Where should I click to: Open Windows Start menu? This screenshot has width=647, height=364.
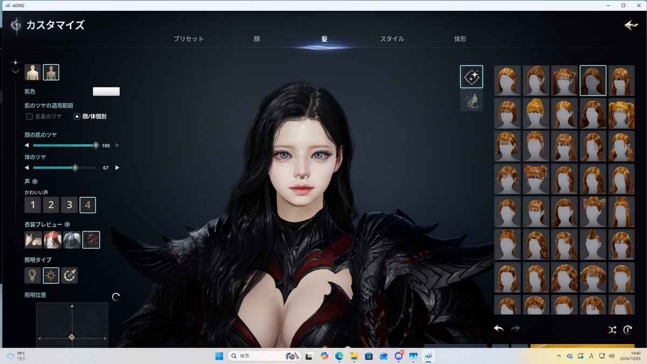pos(219,356)
